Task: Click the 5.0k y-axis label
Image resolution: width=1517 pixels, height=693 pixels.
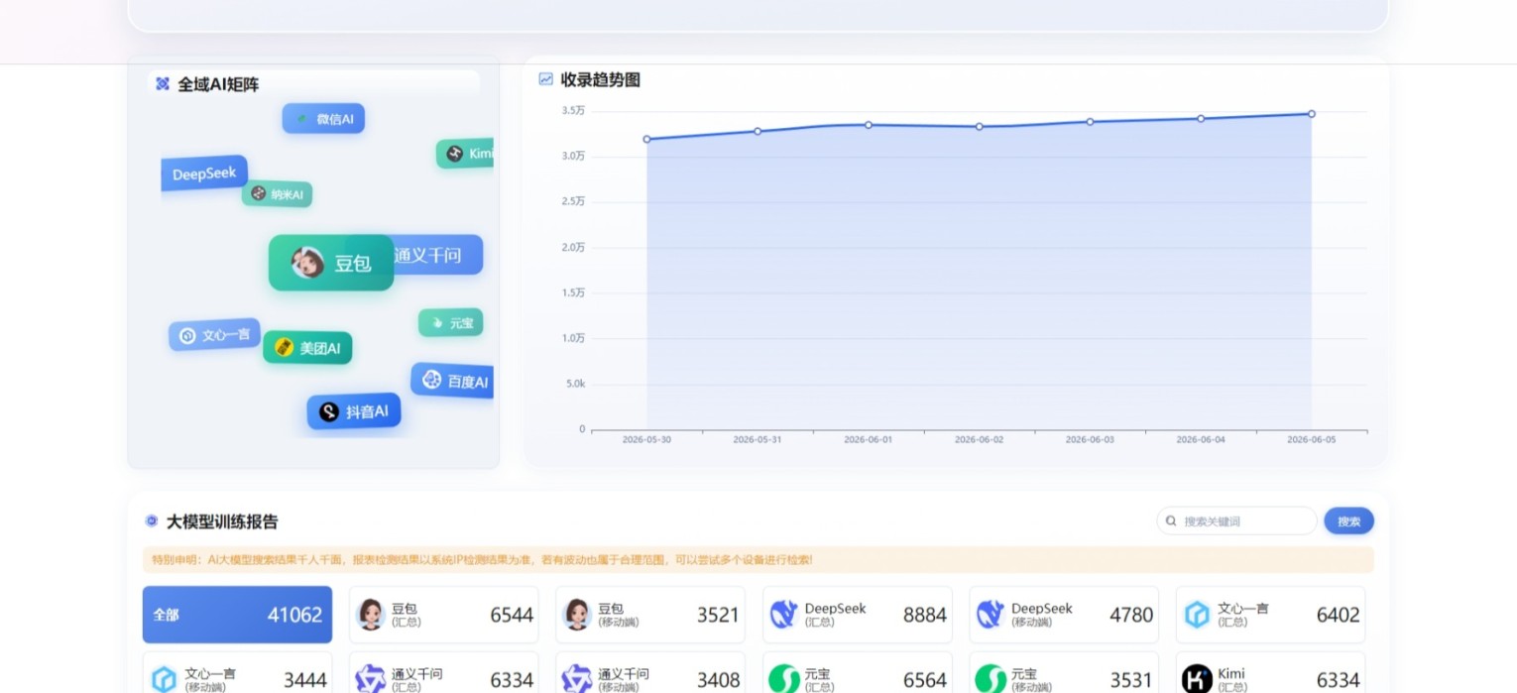Action: click(x=576, y=384)
